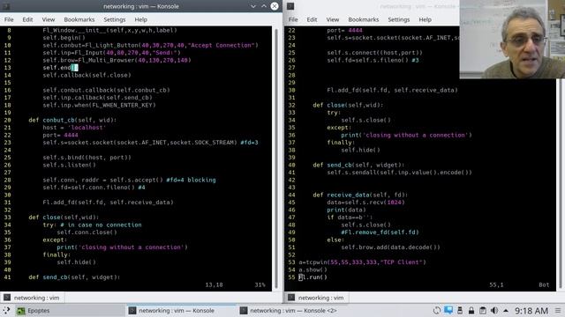Click the '31%' scroll indicator in left vim
Screen dimensions: 565x317
point(260,284)
